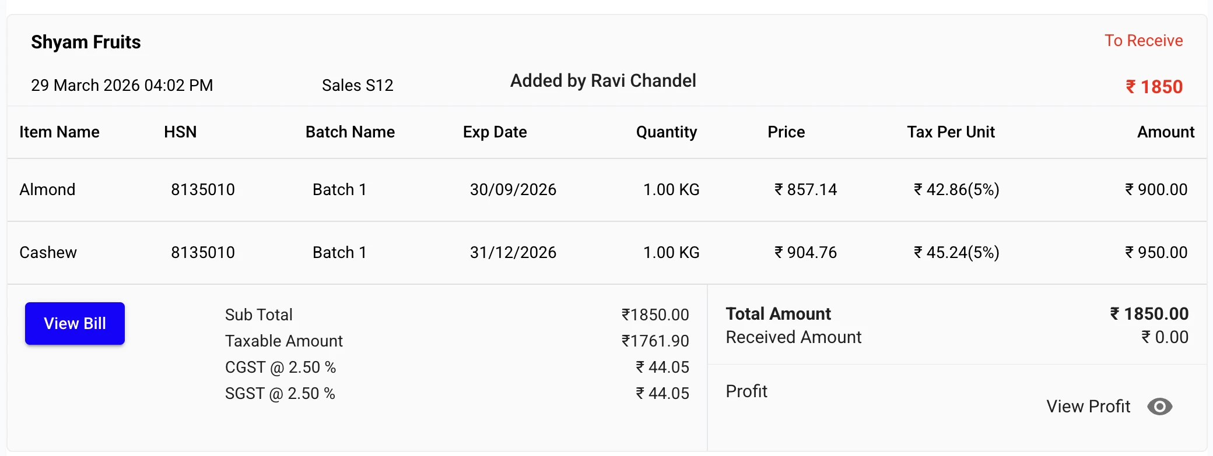Click the Taxable Amount line
The height and width of the screenshot is (456, 1213).
tap(283, 341)
